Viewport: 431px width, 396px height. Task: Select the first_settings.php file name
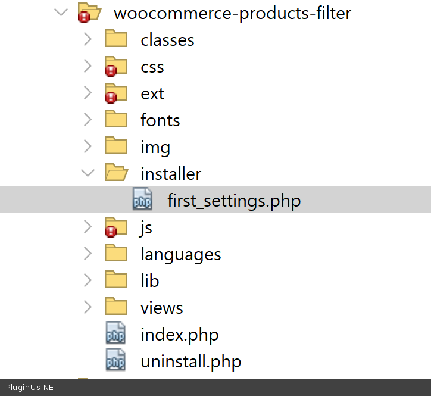point(234,201)
